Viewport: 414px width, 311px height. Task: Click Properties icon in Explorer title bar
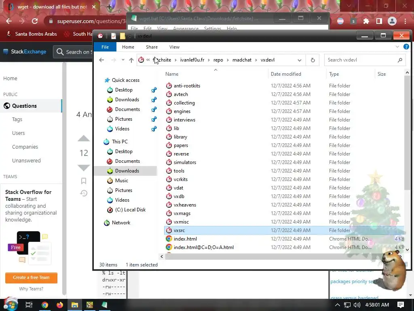114,36
